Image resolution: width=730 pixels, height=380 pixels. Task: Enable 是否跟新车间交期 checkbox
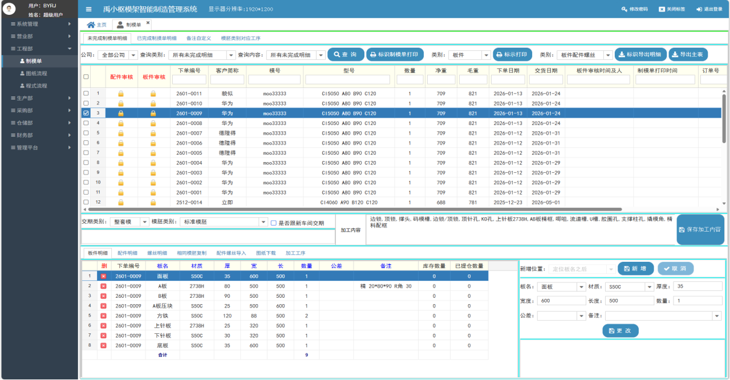[274, 223]
